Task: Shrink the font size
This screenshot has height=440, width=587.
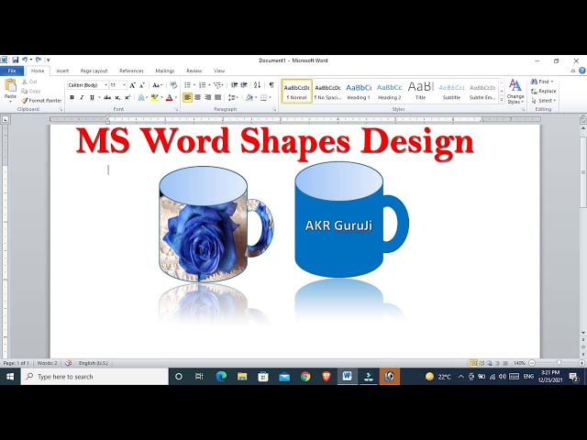Action: click(x=142, y=85)
